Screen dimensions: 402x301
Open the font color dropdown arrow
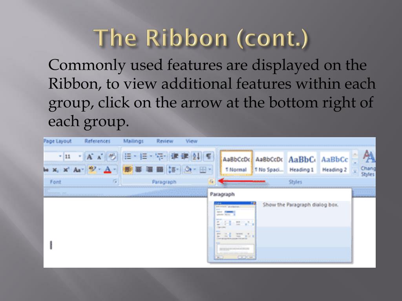(114, 169)
